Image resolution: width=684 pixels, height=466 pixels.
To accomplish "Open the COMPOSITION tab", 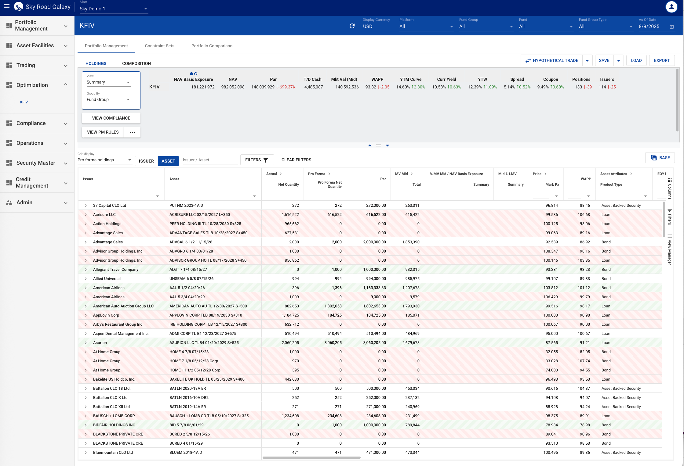I will pyautogui.click(x=136, y=63).
